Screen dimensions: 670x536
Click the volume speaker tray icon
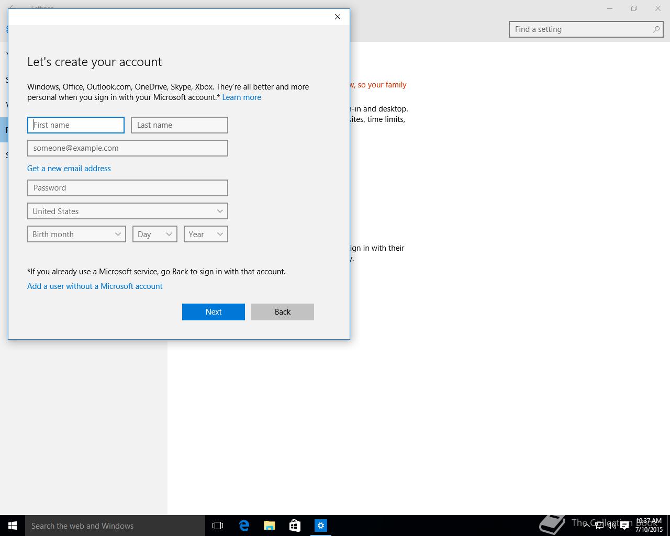(x=611, y=526)
